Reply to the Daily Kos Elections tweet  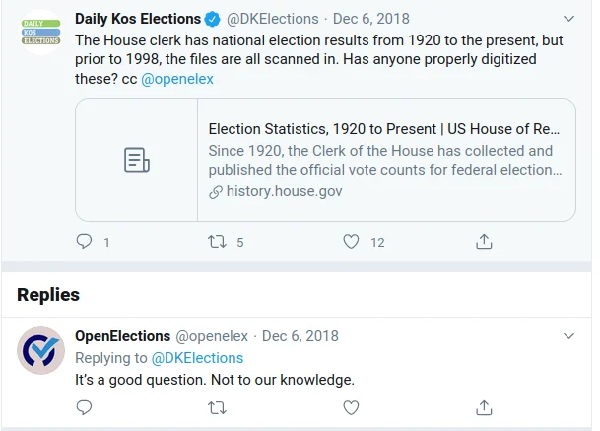click(85, 241)
